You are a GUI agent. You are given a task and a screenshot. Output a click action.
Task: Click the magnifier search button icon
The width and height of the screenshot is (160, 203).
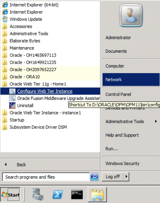click(x=94, y=177)
